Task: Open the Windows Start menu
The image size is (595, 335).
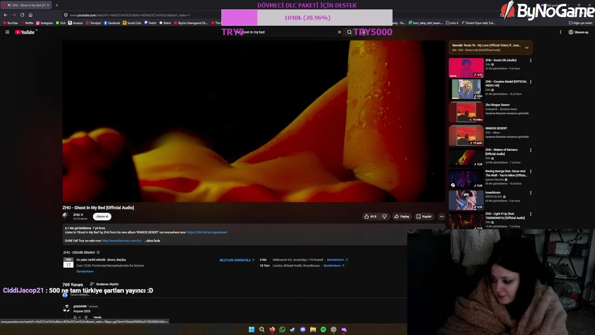Action: click(x=251, y=329)
